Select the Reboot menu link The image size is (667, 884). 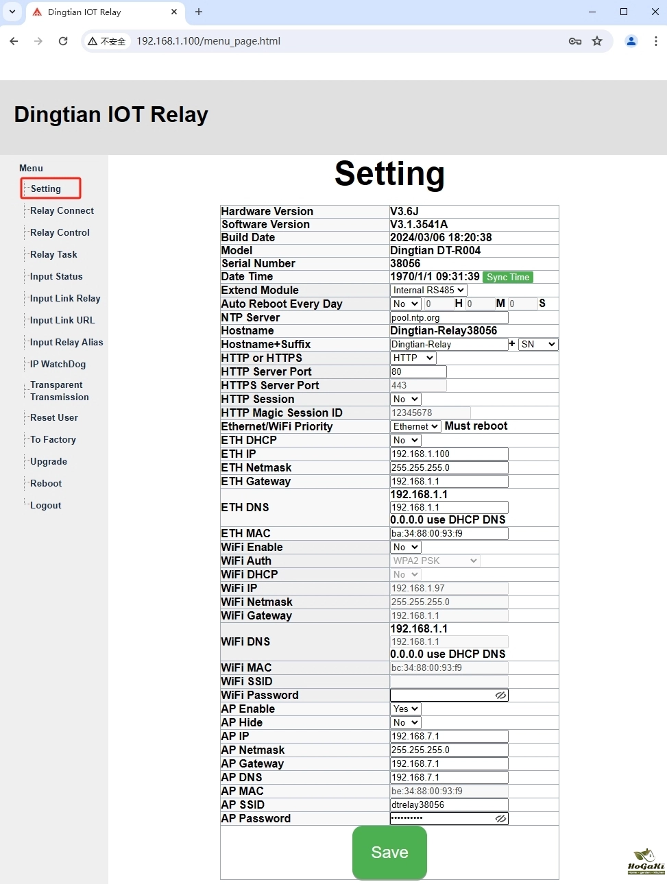(46, 483)
